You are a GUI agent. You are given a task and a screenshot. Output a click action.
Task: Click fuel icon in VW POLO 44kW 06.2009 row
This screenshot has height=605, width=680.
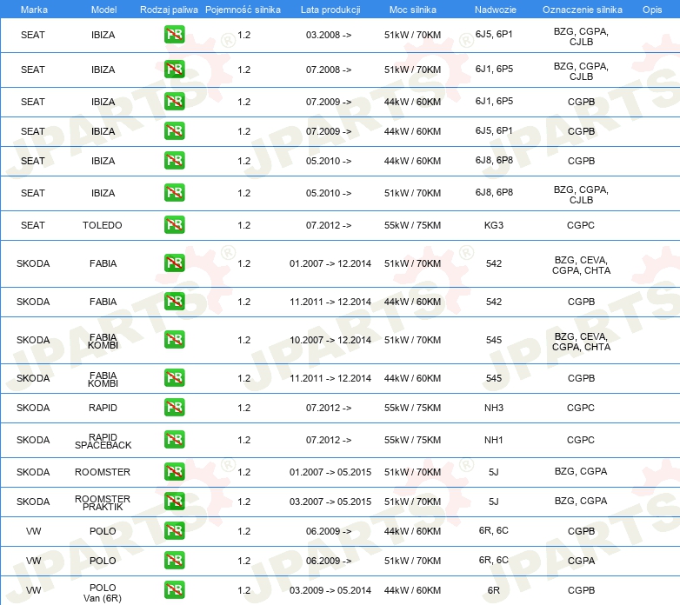(x=174, y=531)
